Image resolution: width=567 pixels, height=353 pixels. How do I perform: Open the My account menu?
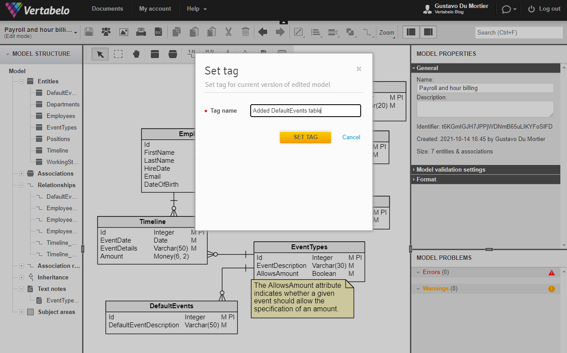click(155, 9)
